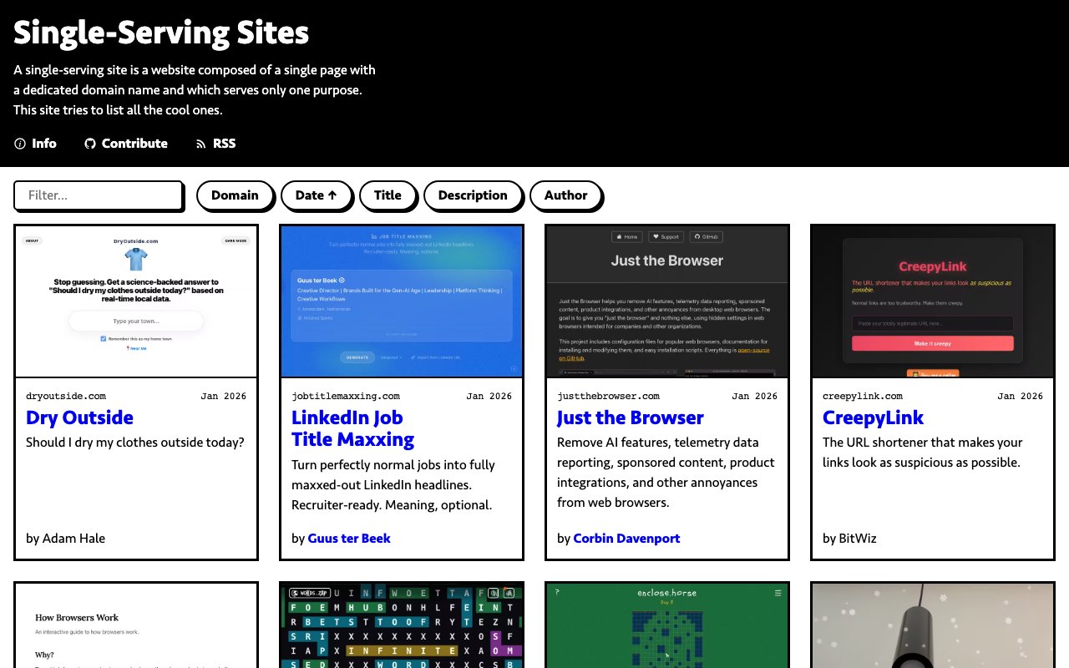Visit Corbin Davenport's author page
Viewport: 1069px width, 668px height.
pos(626,538)
